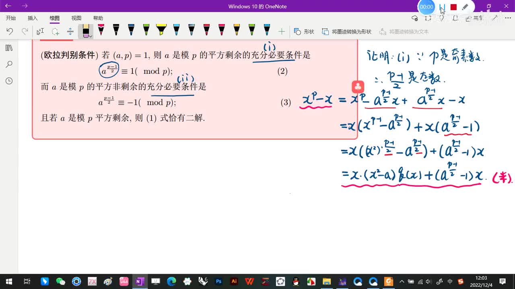The height and width of the screenshot is (289, 515).
Task: Open the Windows notification center
Action: click(x=503, y=281)
